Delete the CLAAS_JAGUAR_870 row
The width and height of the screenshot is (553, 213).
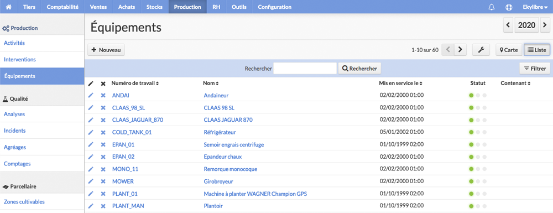point(103,120)
